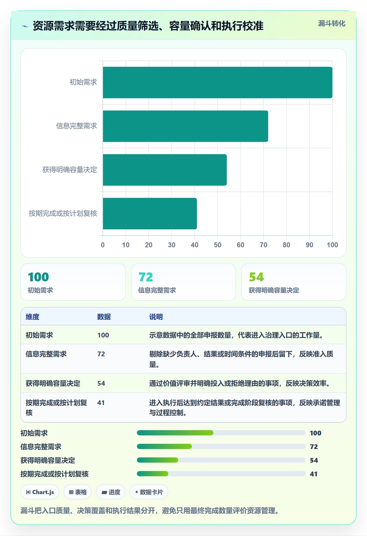Click the 进度 tag bar icon

(x=104, y=492)
